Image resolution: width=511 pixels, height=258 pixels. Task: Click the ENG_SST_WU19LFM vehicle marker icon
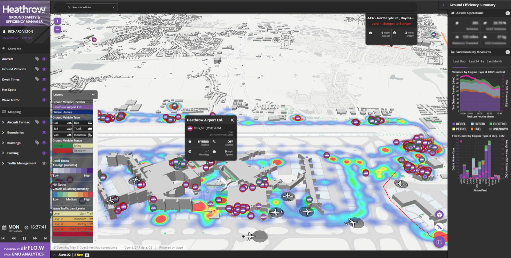tap(190, 128)
